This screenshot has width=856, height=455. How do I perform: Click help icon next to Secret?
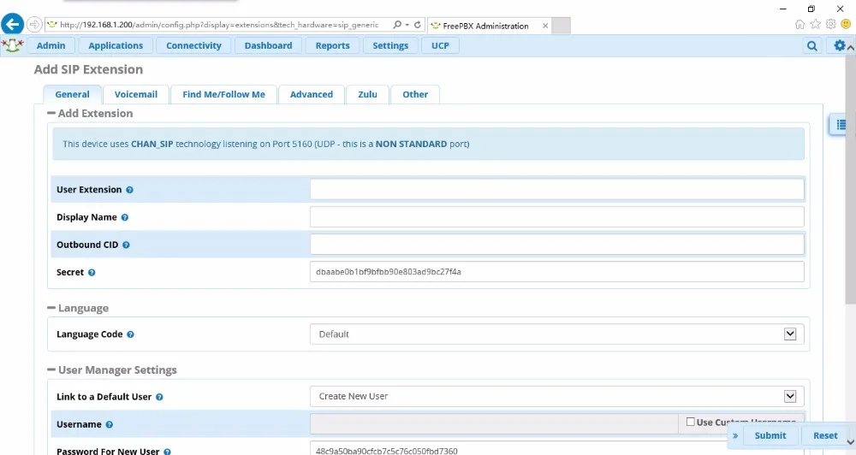point(92,272)
